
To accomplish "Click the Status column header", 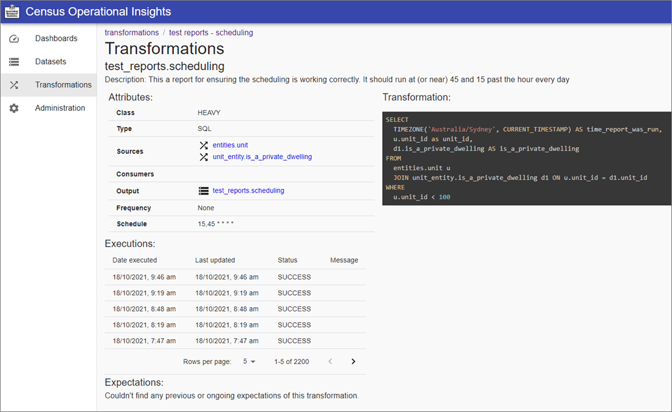I will 287,260.
